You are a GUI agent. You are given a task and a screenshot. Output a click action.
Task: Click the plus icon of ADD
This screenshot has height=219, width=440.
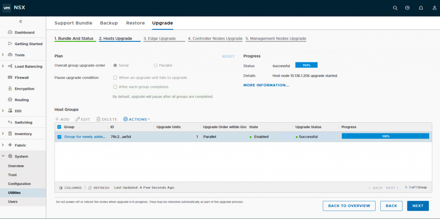click(x=57, y=119)
